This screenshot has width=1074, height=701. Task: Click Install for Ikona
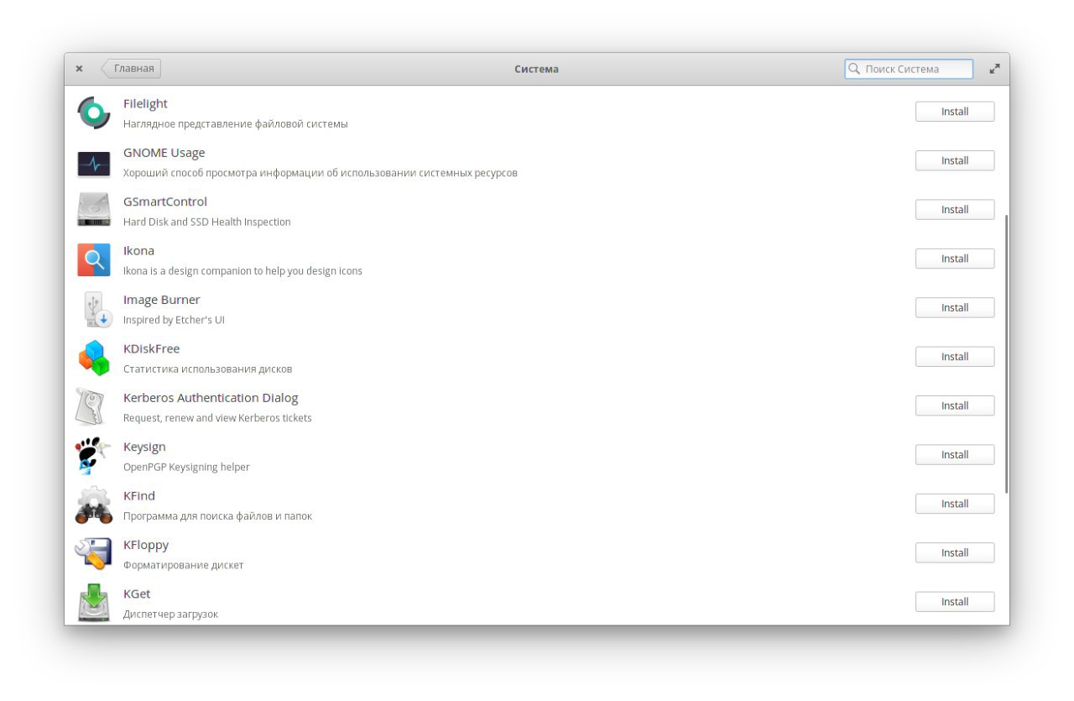tap(955, 259)
